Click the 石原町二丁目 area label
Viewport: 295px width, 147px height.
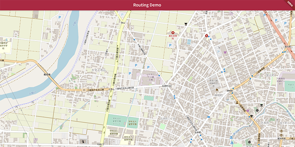tap(168, 119)
